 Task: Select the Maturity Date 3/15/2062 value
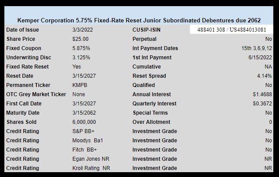pos(84,113)
